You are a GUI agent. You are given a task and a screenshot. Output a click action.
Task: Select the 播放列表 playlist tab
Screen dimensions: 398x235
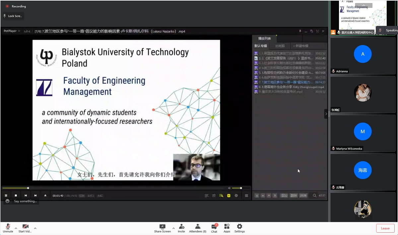coord(264,39)
